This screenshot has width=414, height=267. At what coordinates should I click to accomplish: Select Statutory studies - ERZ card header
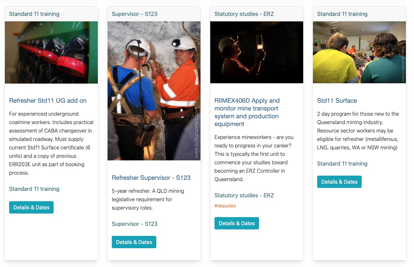click(244, 14)
